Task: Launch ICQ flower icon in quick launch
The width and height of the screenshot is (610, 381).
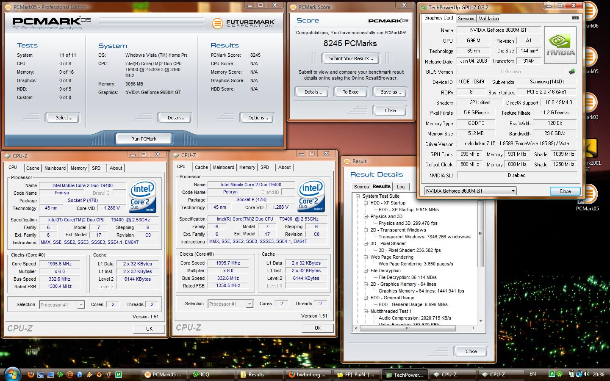Action: click(60, 374)
